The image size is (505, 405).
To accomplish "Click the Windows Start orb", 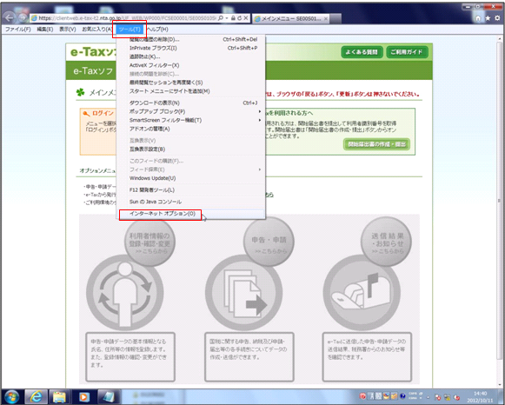I will pos(11,396).
